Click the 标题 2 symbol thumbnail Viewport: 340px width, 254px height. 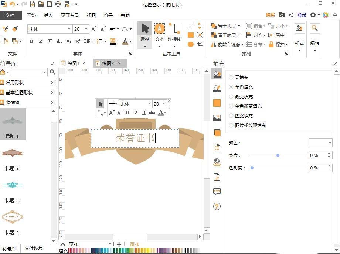(x=12, y=153)
